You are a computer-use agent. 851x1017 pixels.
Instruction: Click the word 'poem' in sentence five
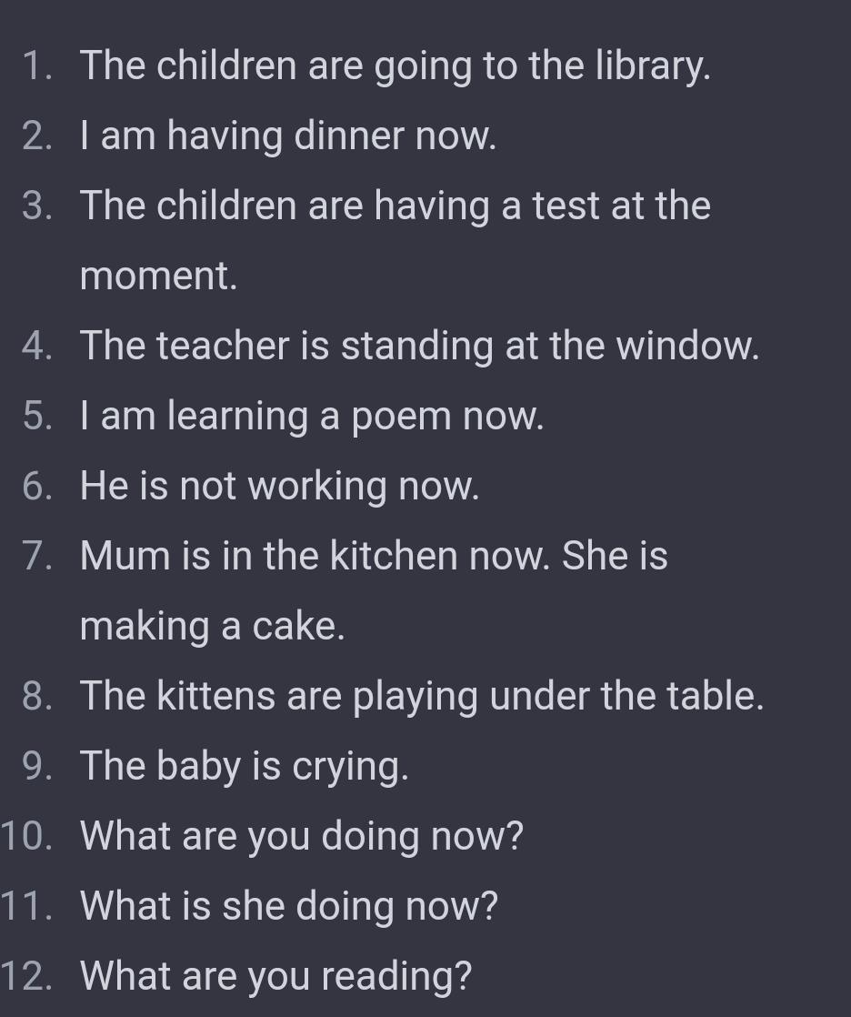point(401,418)
